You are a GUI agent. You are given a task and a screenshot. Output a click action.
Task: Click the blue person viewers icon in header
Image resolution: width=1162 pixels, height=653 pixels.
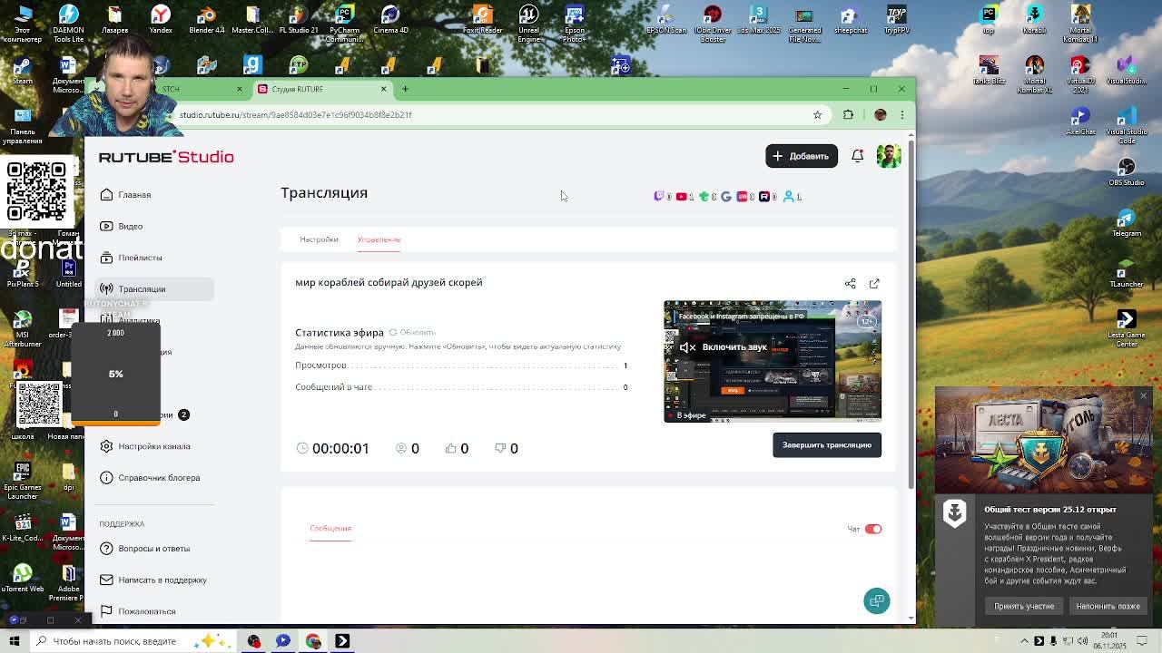click(x=788, y=196)
